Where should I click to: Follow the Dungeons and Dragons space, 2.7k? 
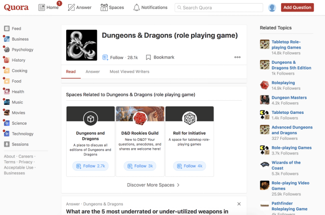pos(91,166)
